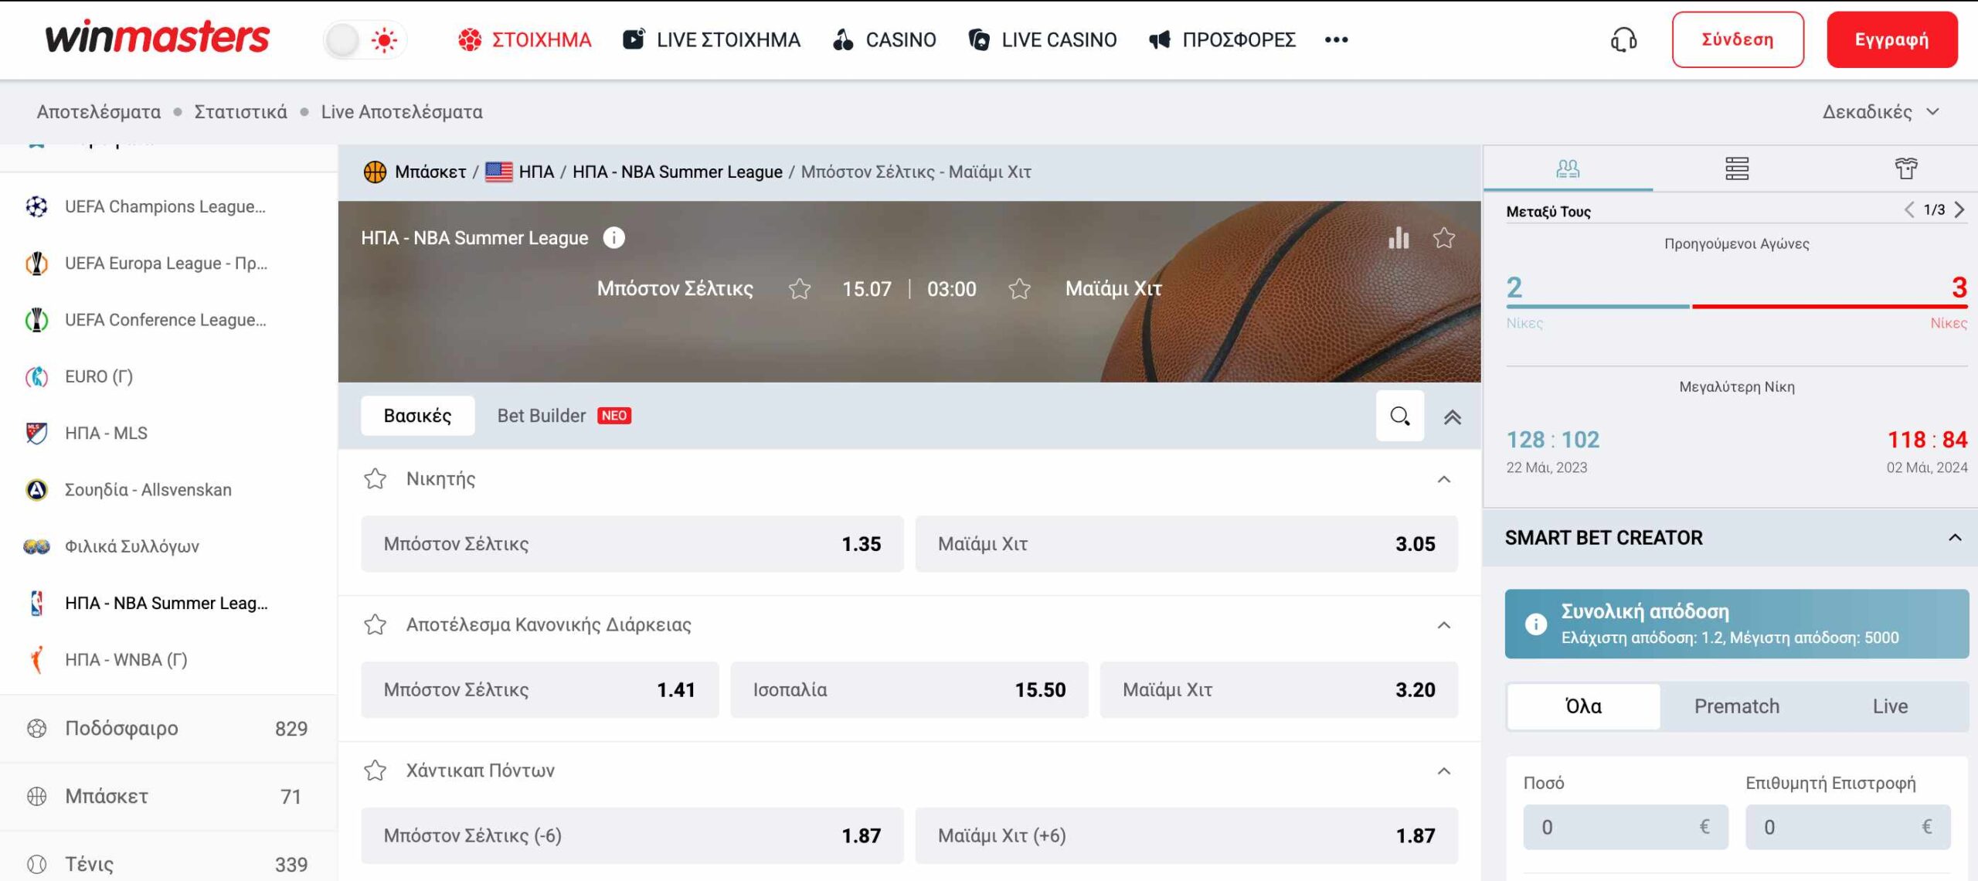Click the Ποσό amount input field
1978x881 pixels.
[x=1626, y=827]
